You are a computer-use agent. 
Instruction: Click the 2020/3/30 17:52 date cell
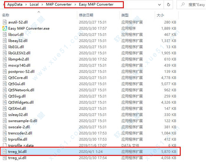(x=93, y=59)
